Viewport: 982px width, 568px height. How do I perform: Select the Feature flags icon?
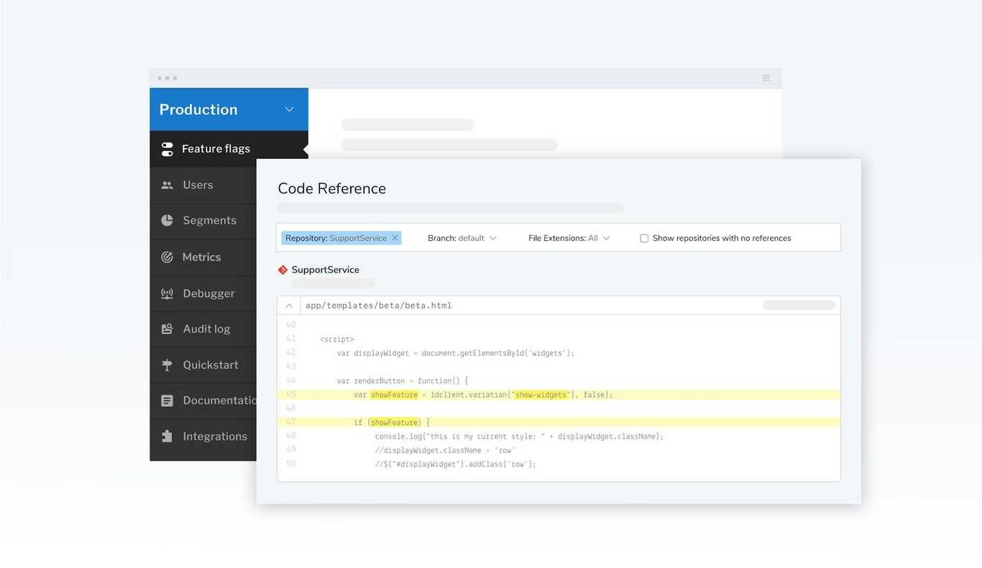click(x=167, y=148)
